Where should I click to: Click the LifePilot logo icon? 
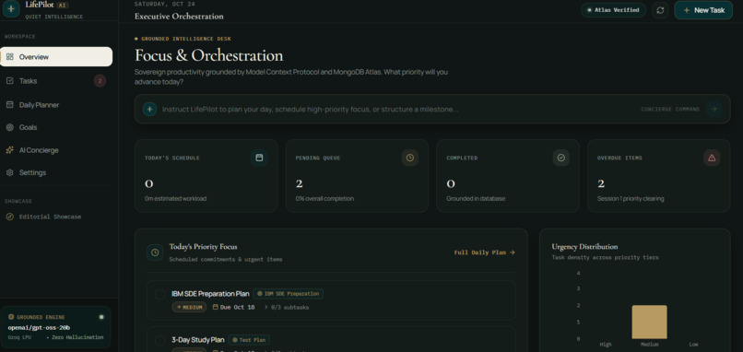(x=11, y=9)
